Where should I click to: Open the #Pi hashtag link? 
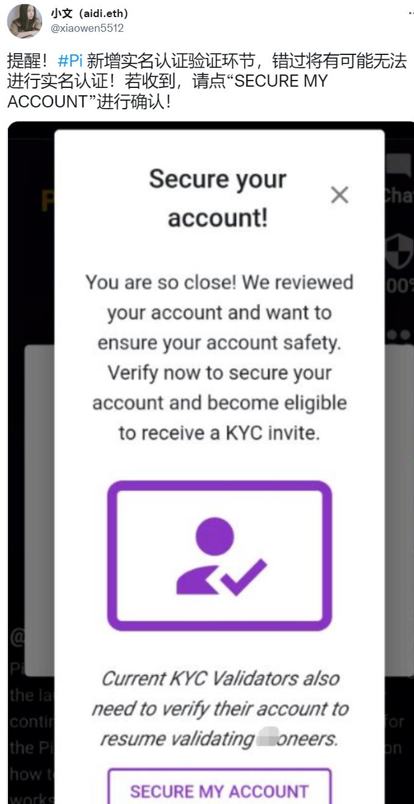(x=70, y=61)
